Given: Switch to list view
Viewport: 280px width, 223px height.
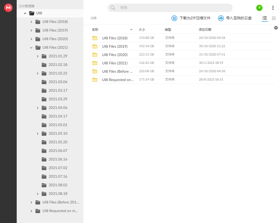Looking at the screenshot, I should coord(264,18).
